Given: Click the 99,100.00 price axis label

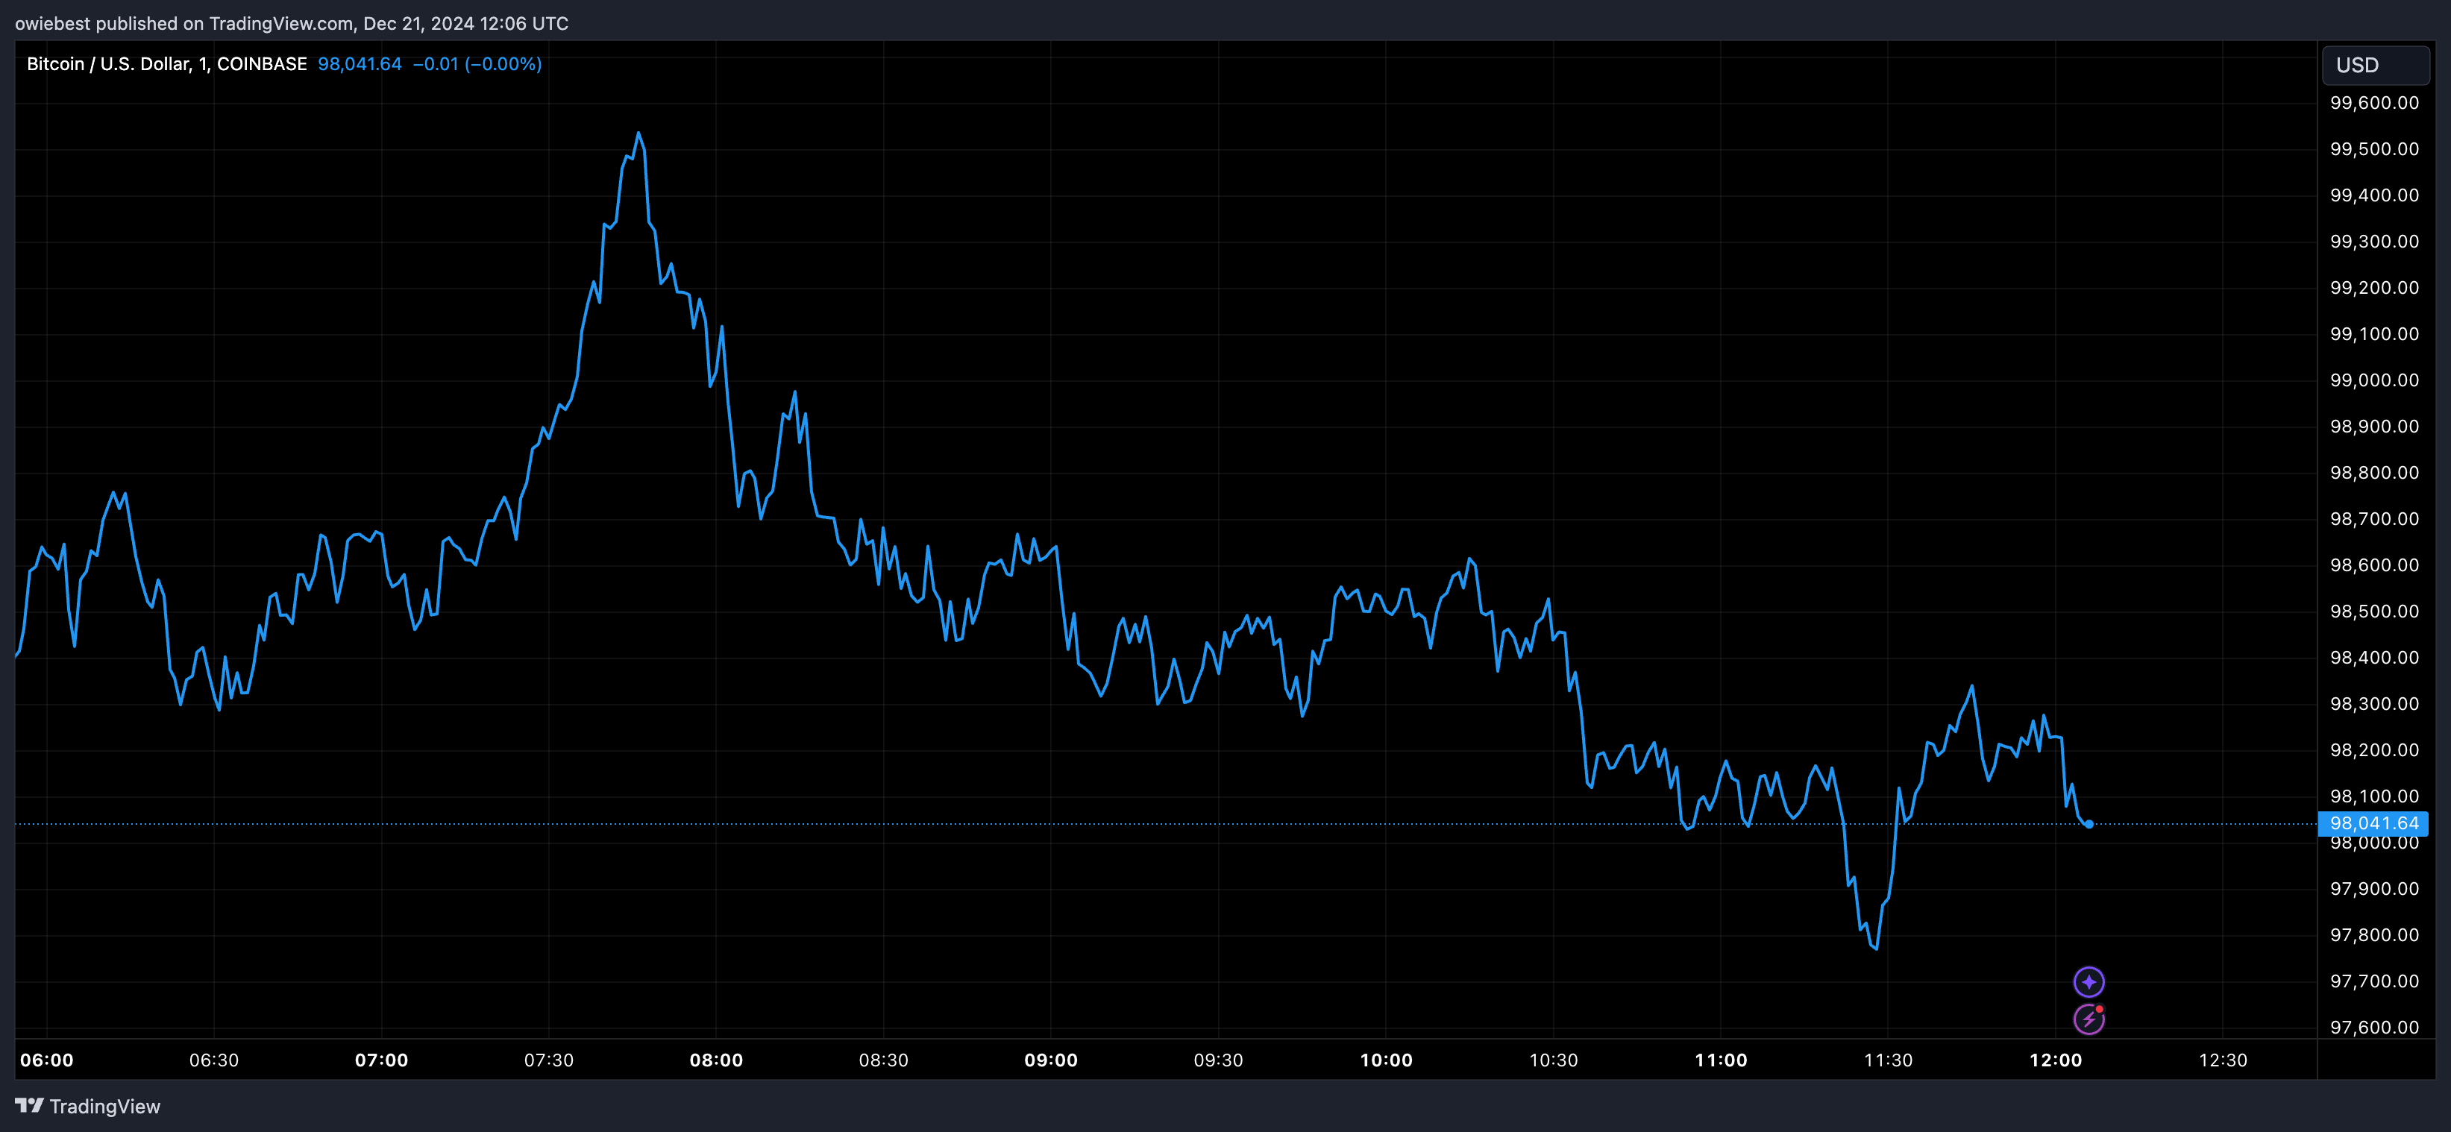Looking at the screenshot, I should (2374, 334).
